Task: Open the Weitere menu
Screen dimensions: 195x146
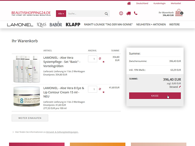Action: coord(174,25)
